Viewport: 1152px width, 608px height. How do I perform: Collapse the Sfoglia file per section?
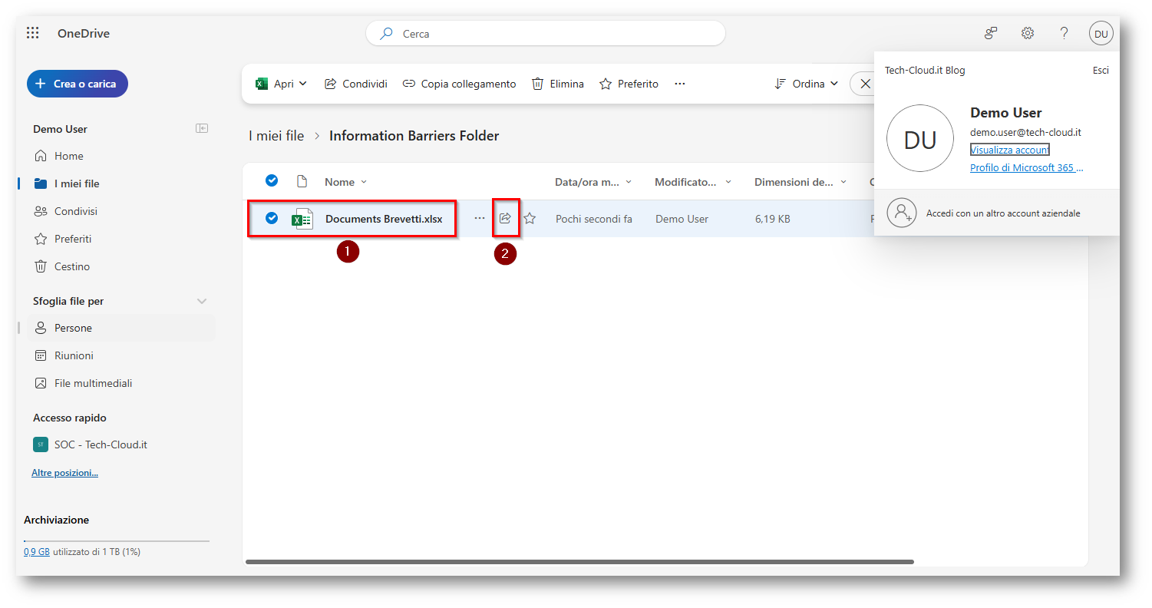click(202, 301)
